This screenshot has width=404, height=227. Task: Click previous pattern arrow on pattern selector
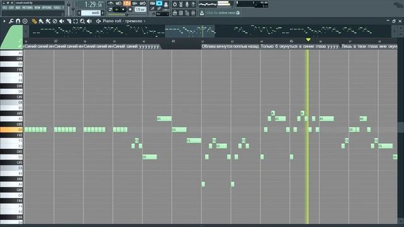[x=80, y=13]
